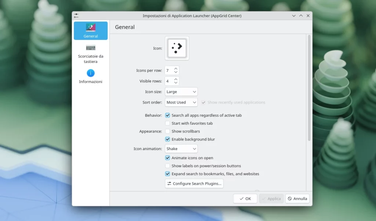Disable Search all apps regardless of active tab

pos(167,115)
